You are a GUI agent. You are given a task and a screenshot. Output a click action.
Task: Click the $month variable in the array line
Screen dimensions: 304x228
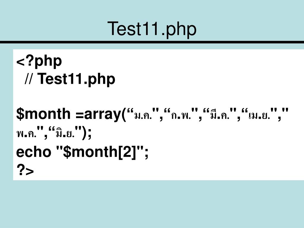[x=42, y=114]
